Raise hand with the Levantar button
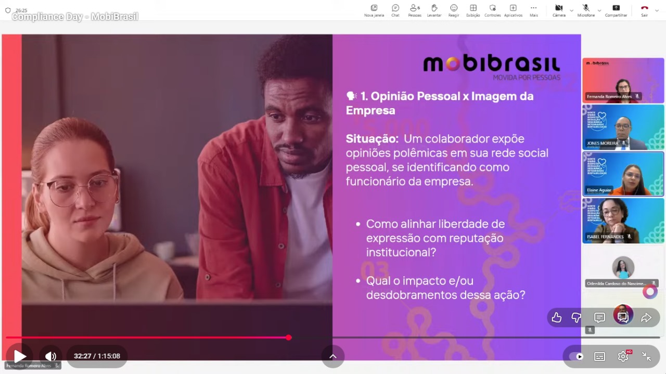Image resolution: width=666 pixels, height=374 pixels. (x=434, y=10)
